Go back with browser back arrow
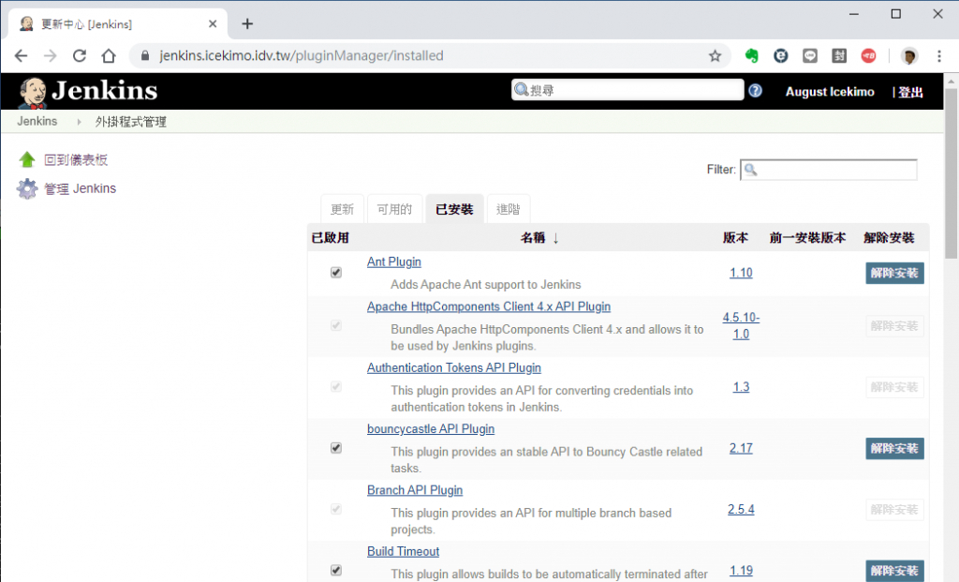The height and width of the screenshot is (582, 959). pos(21,55)
